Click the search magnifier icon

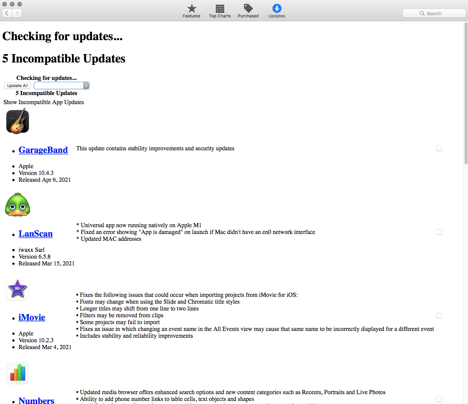422,13
